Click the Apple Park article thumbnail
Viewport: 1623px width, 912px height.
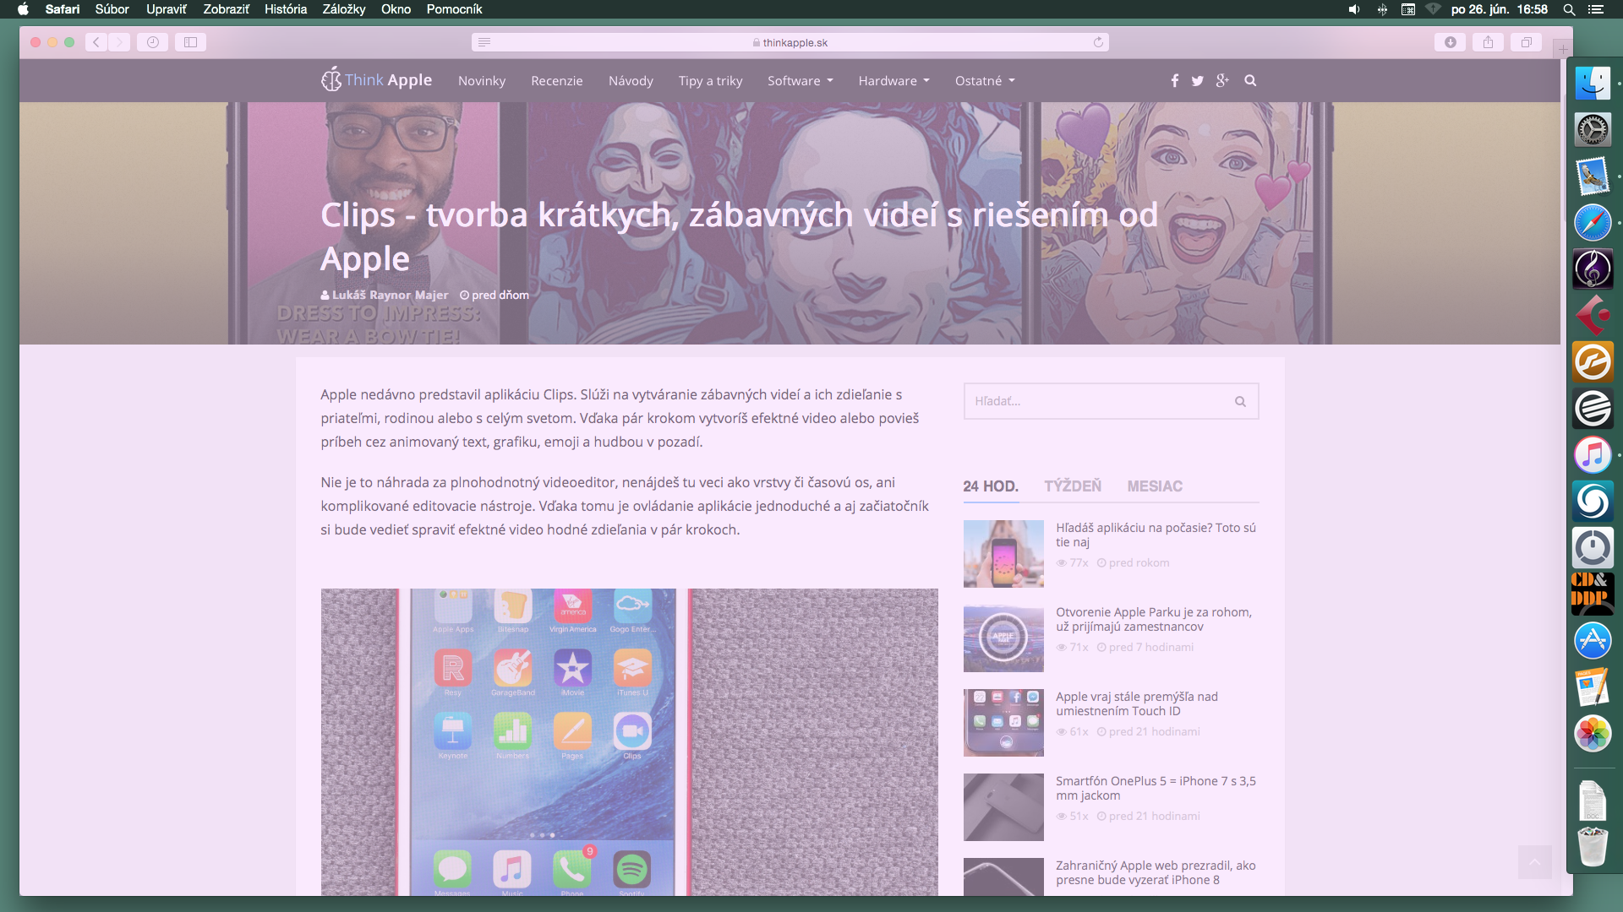[x=1003, y=638]
